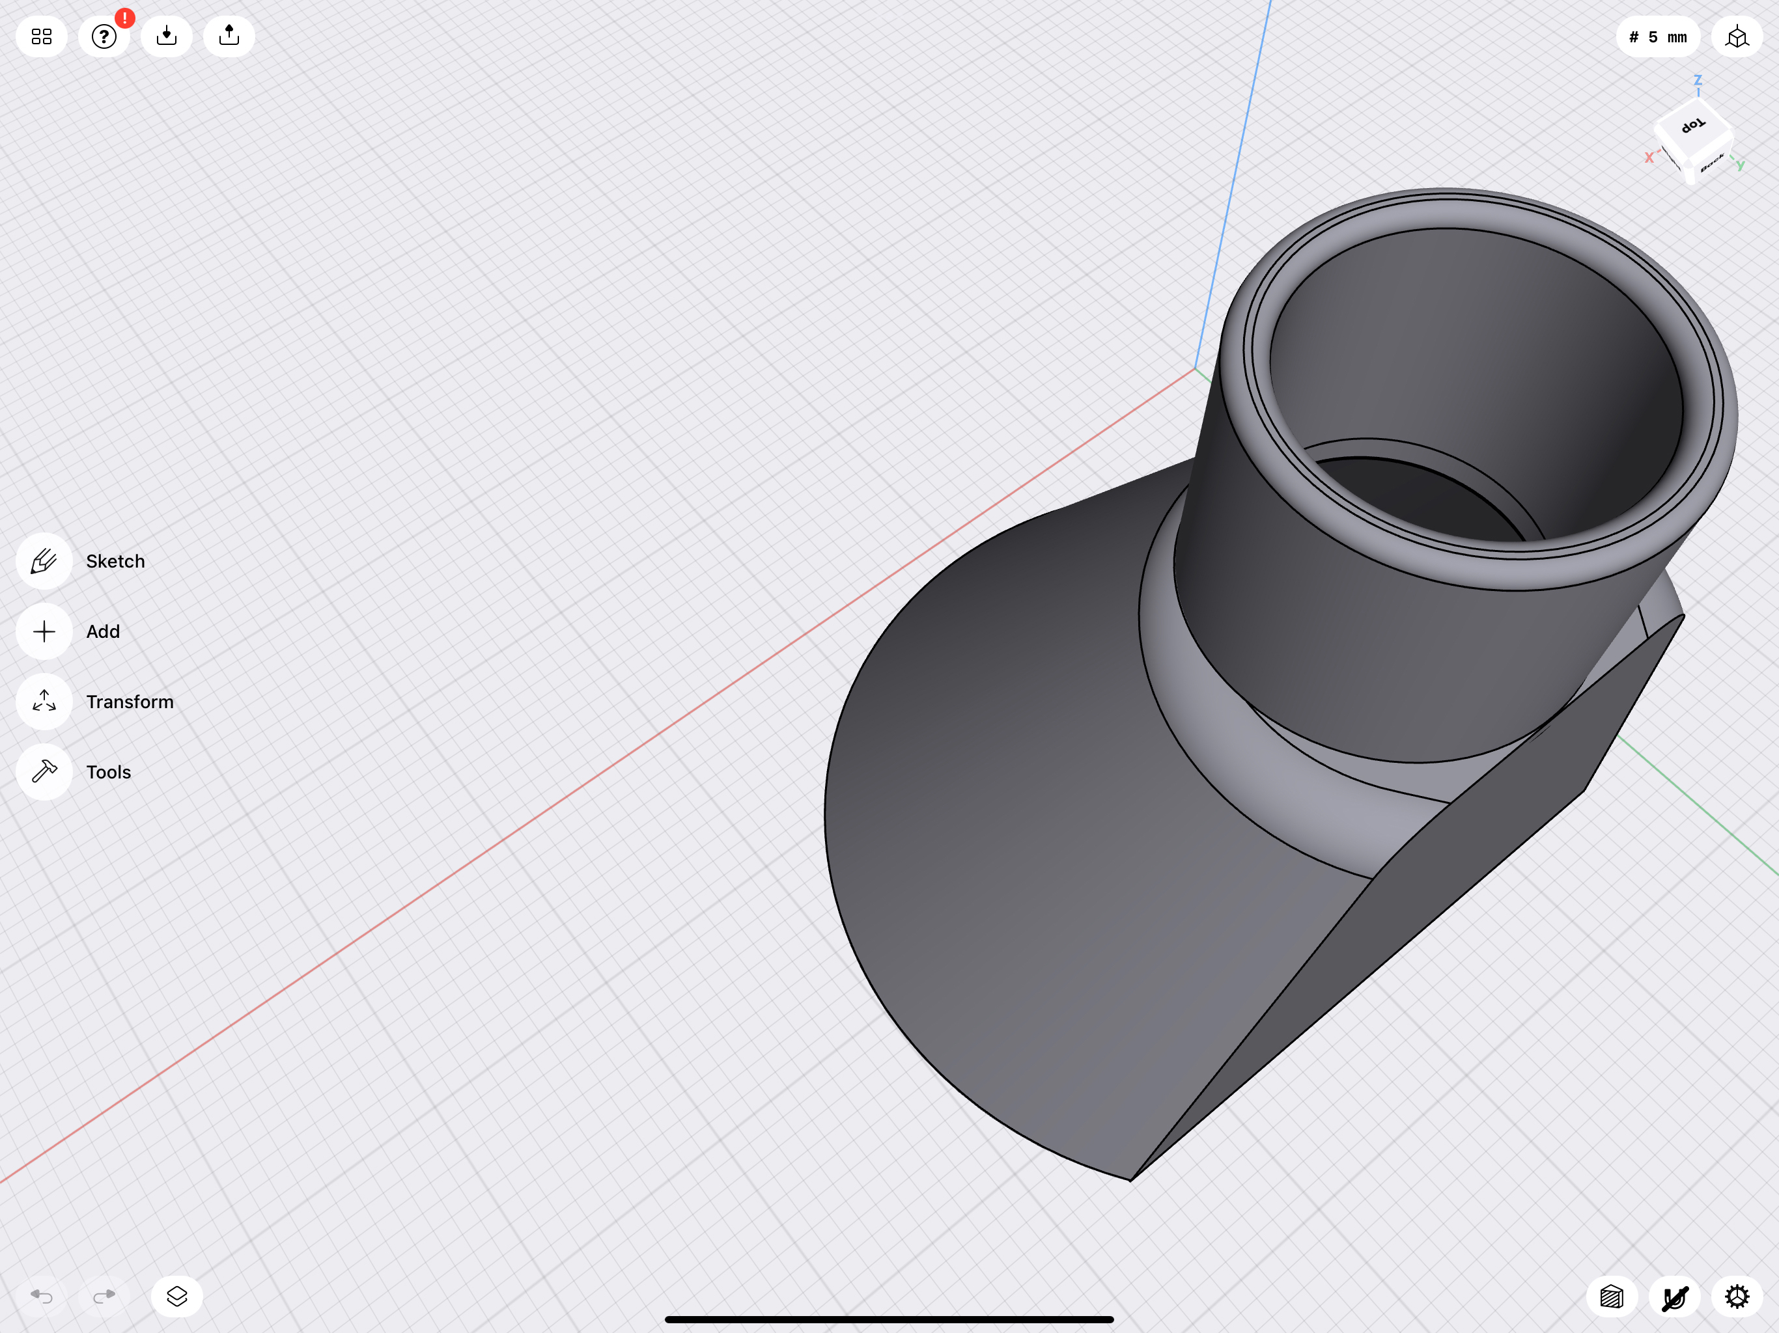This screenshot has height=1333, width=1779.
Task: Open the Tools menu label
Action: coord(109,772)
